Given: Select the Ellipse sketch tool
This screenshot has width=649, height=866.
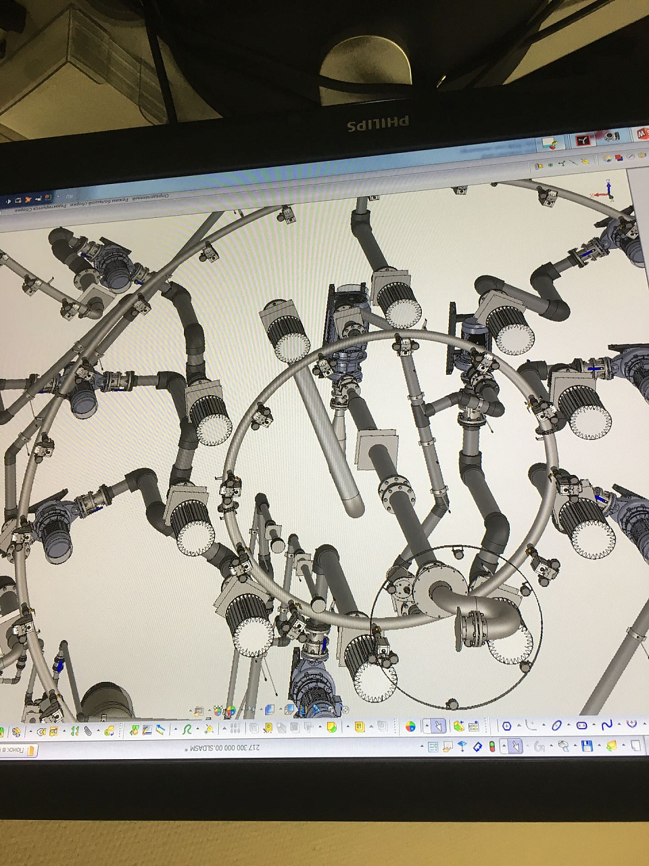Looking at the screenshot, I should click(556, 725).
